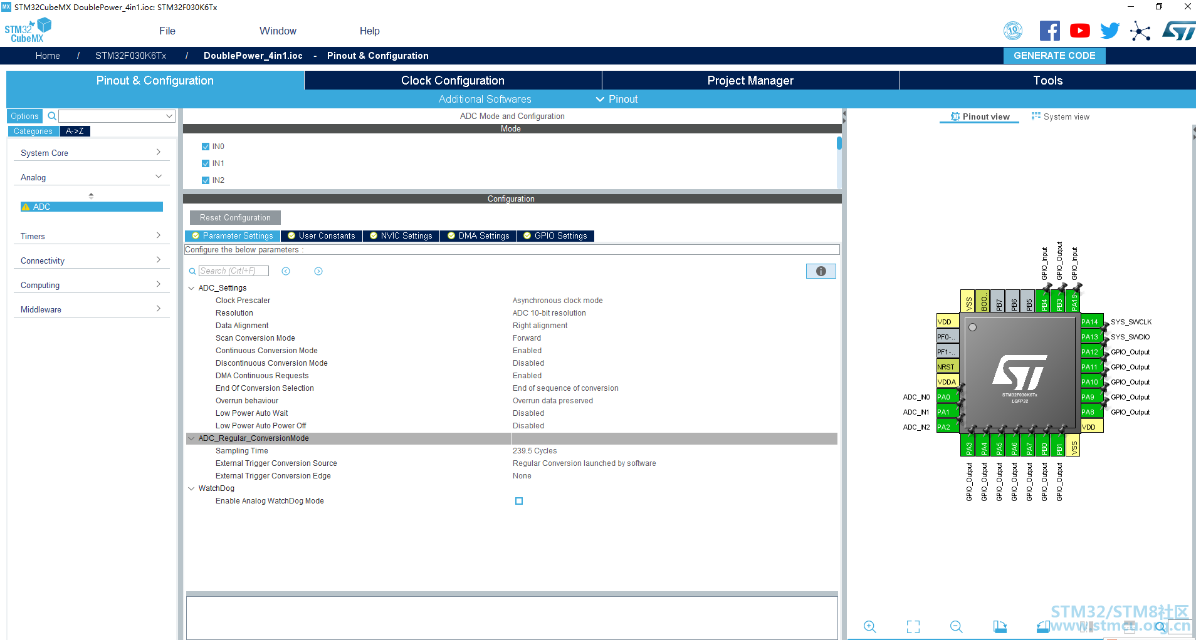1196x640 pixels.
Task: Expand the Middleware category
Action: (x=92, y=309)
